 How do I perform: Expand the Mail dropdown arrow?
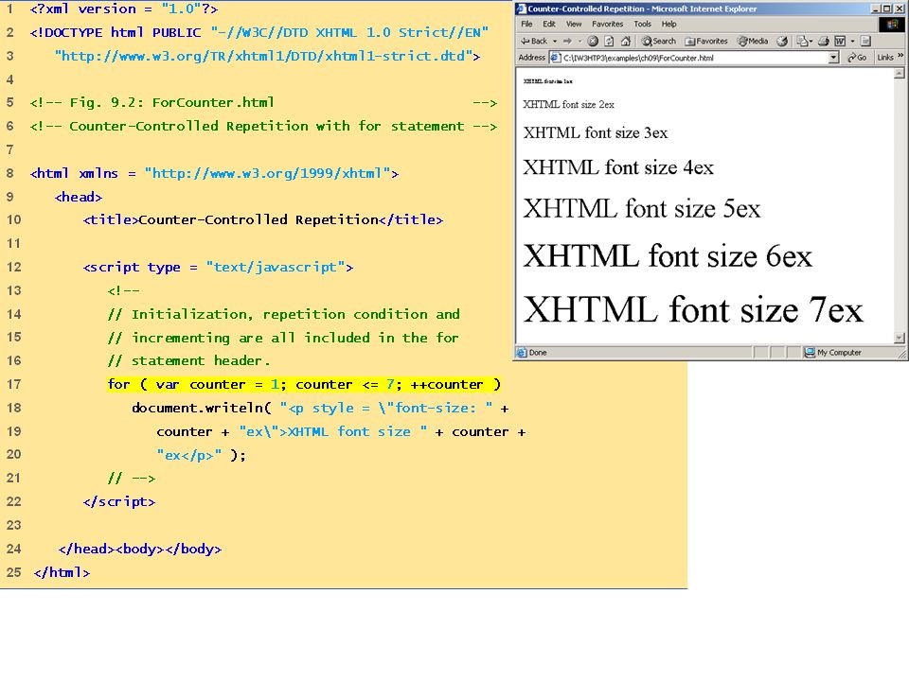(811, 41)
